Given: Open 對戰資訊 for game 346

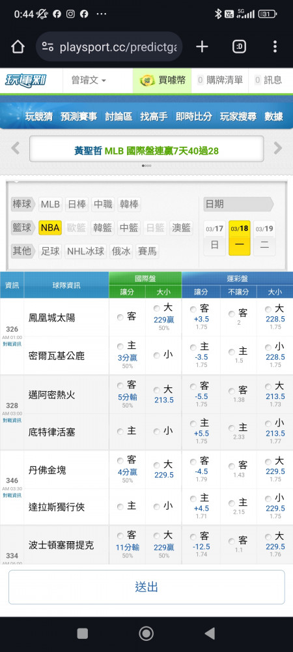Looking at the screenshot, I should click(12, 496).
